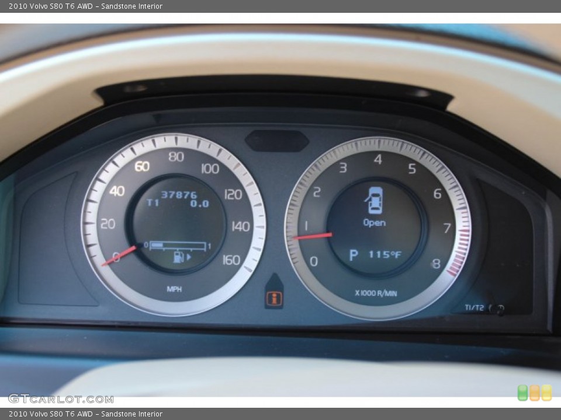The height and width of the screenshot is (420, 561).
Task: Click the 6 mark on tachometer
Action: point(437,194)
